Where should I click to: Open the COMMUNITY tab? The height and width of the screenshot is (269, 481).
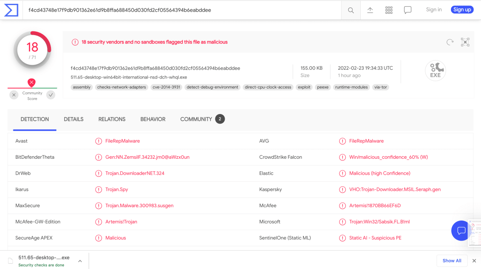click(196, 119)
